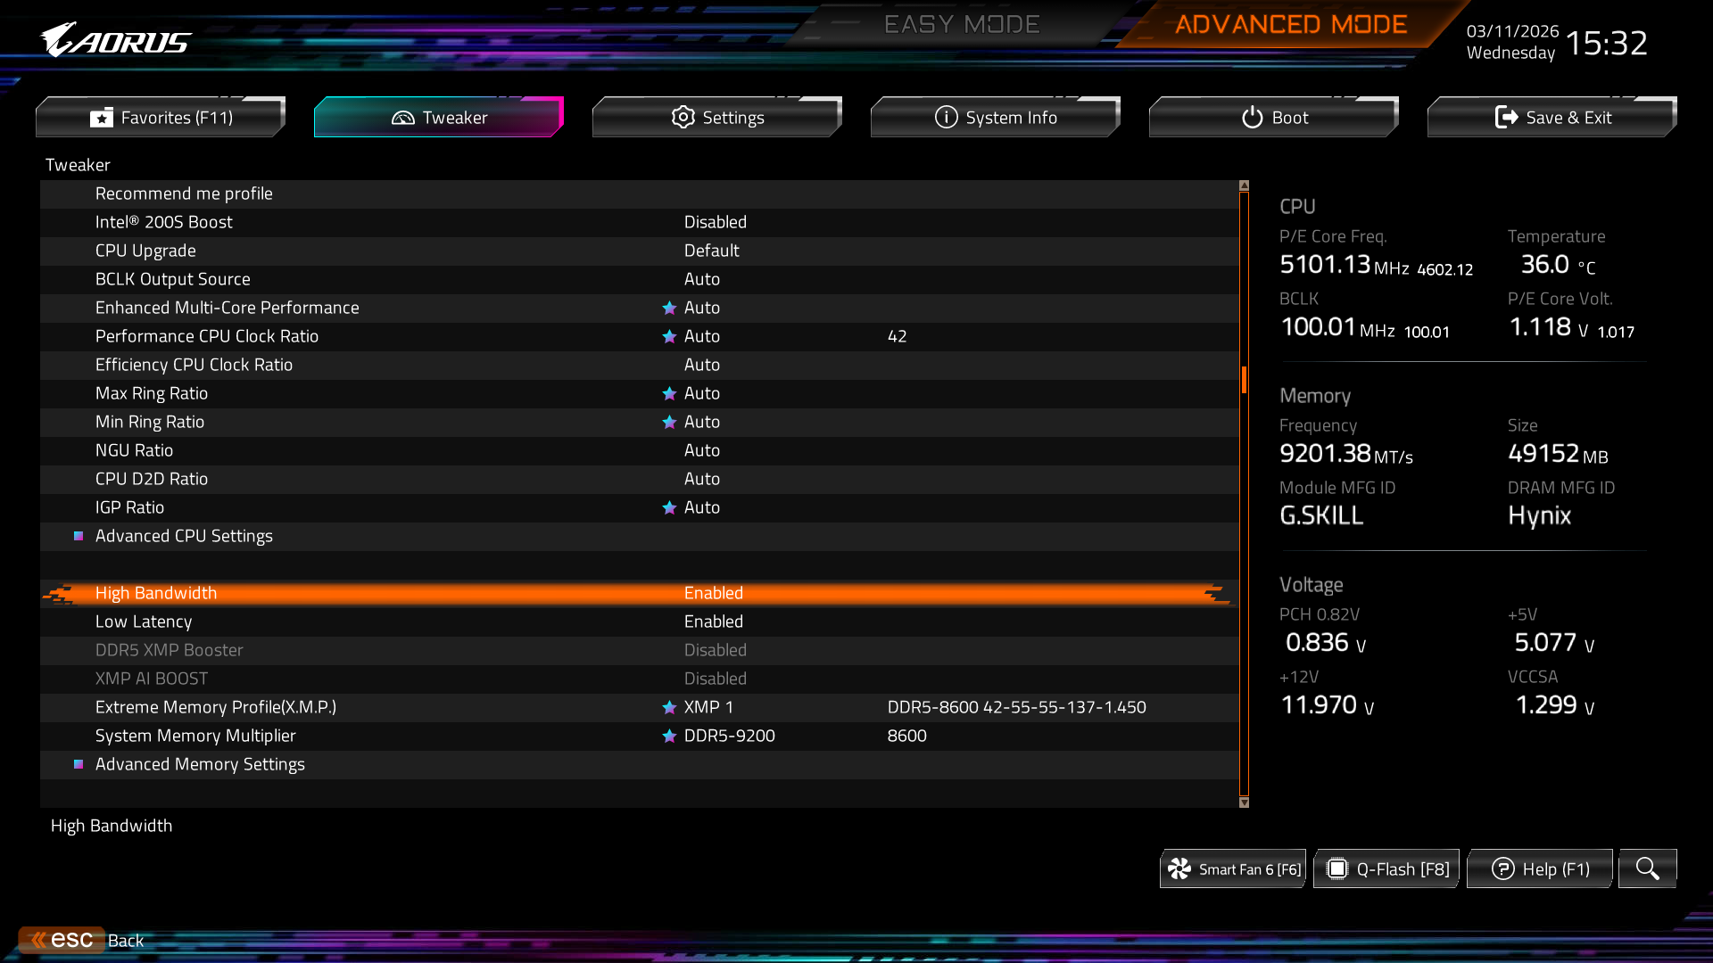Toggle Intel 200S Boost Disabled value

coord(715,222)
